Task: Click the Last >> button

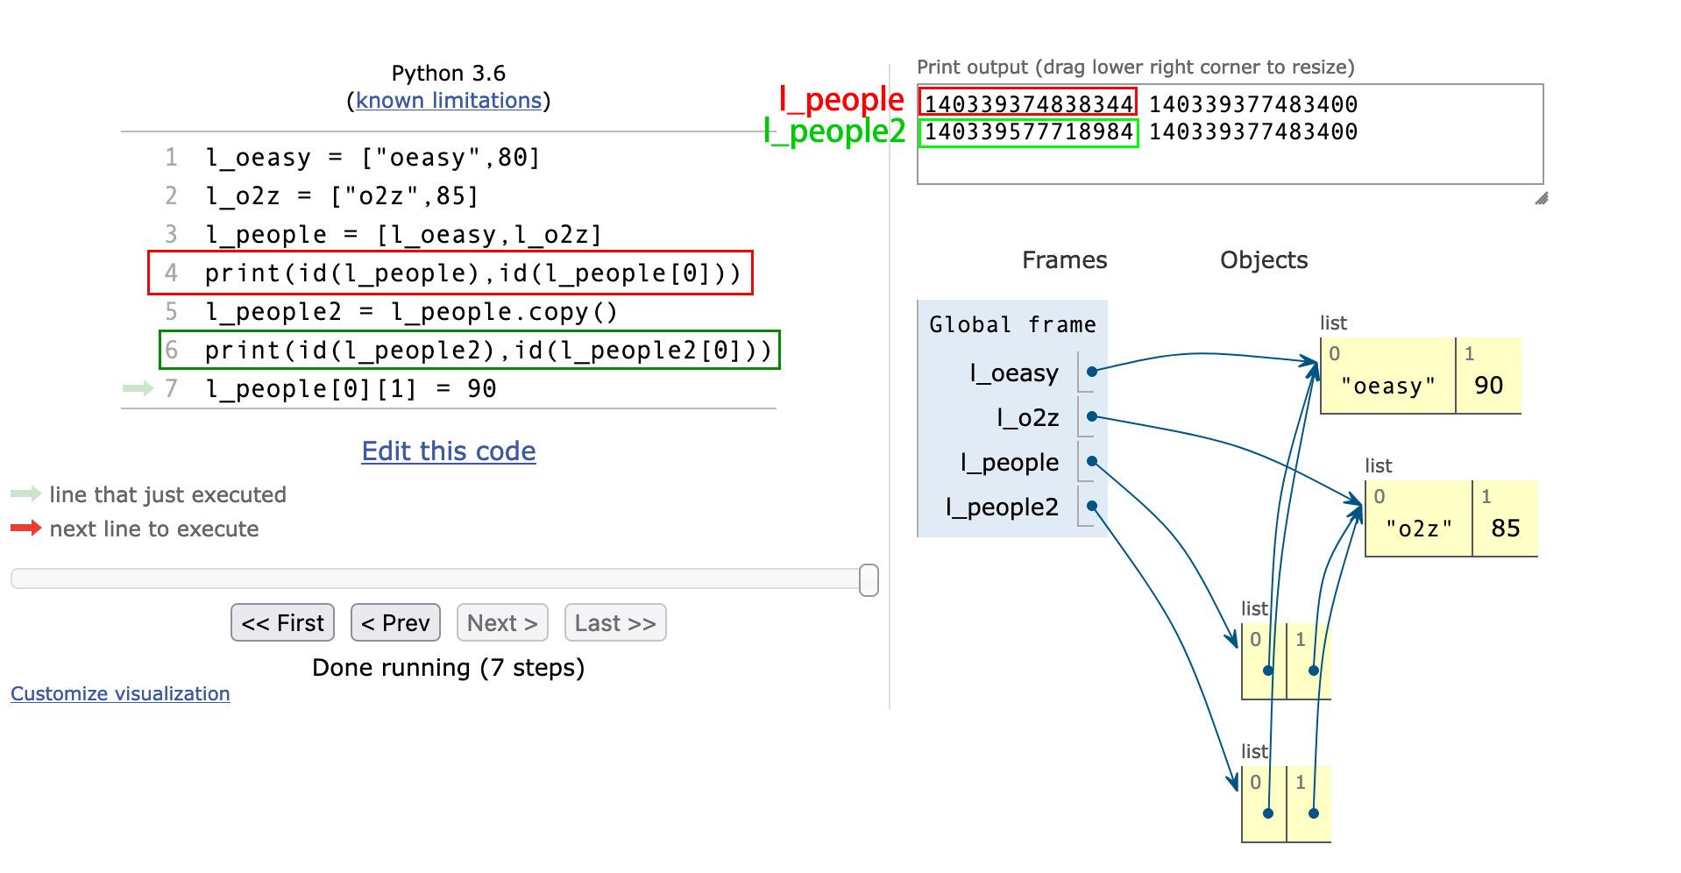Action: point(615,622)
